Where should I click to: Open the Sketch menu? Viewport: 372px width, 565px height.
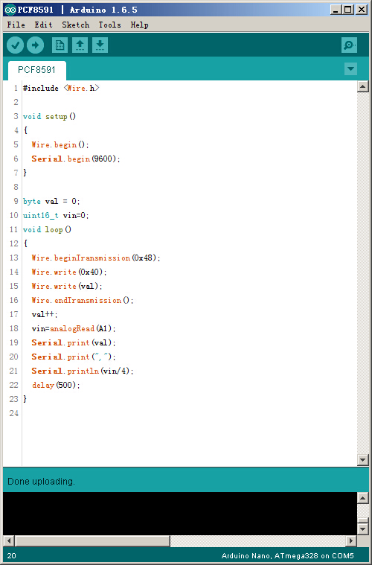coord(75,25)
